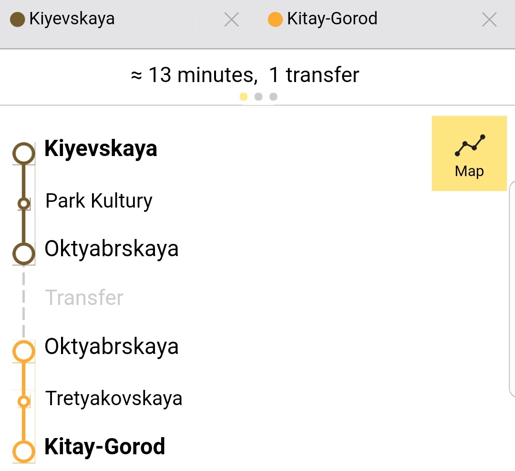
Task: Switch to the third route option dot
Action: pos(273,96)
